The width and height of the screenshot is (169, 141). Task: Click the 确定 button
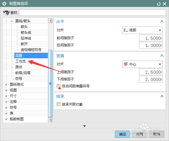[x=123, y=134]
